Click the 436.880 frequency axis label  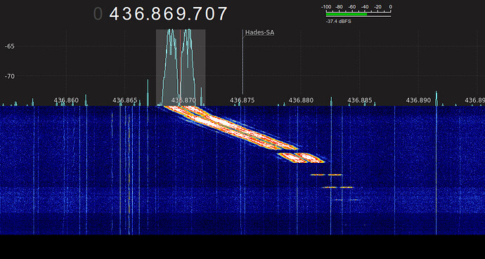(x=301, y=100)
